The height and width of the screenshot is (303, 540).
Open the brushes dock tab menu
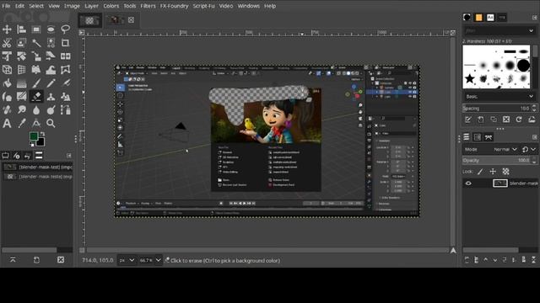point(534,17)
